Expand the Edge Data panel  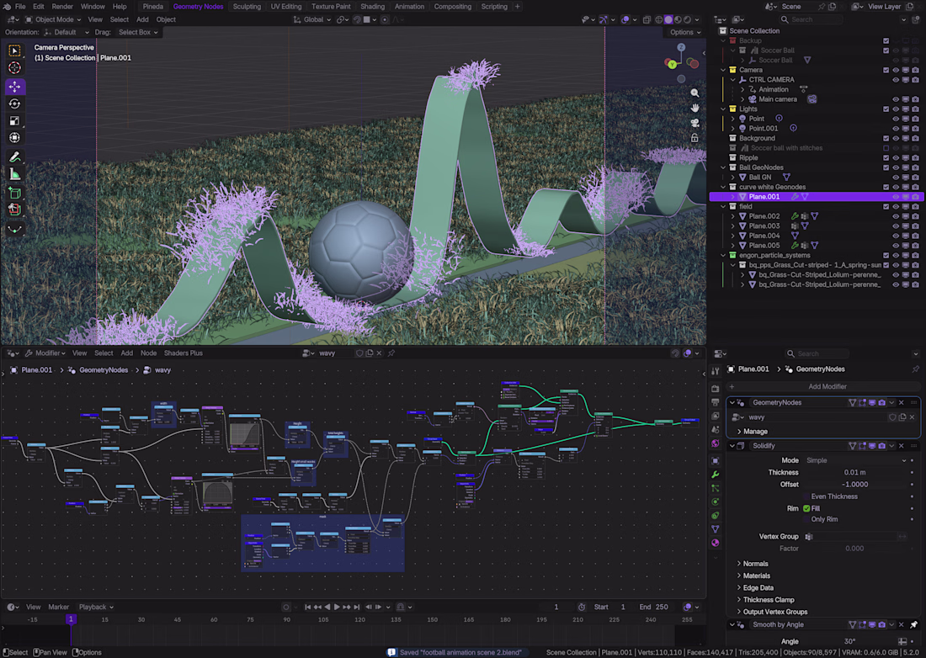point(758,588)
